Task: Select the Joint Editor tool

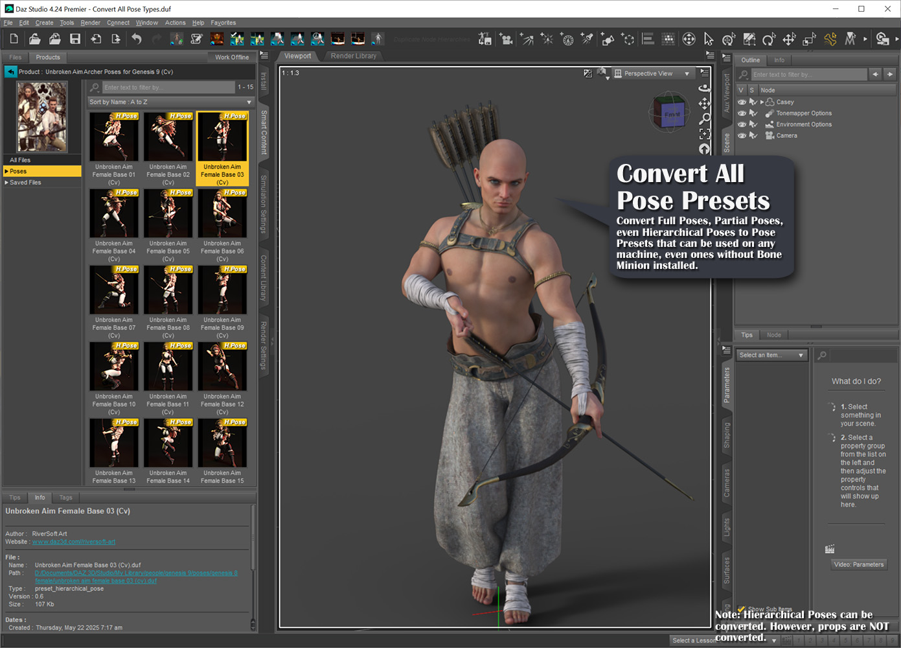Action: point(831,39)
